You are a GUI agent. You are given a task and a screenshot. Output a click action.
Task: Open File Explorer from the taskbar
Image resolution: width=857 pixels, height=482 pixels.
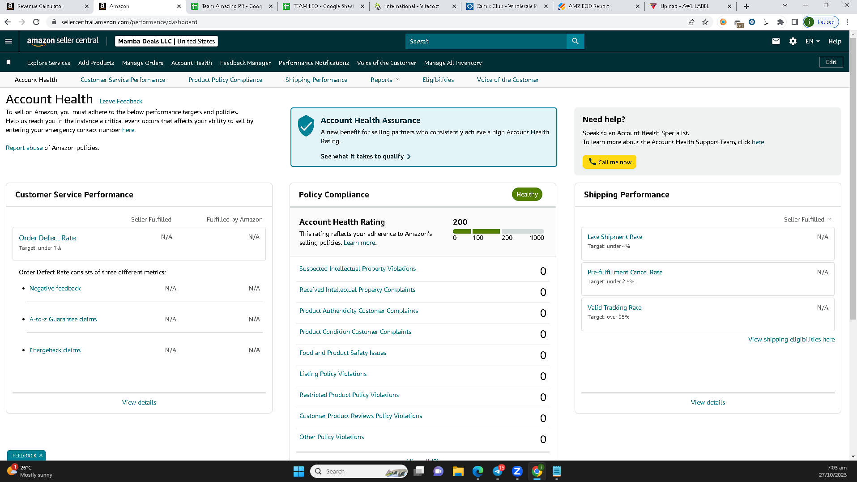(x=458, y=471)
